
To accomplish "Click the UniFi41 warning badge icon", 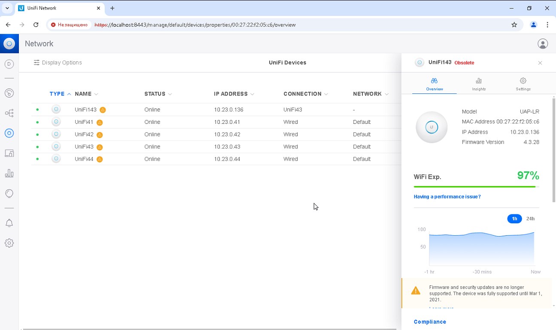I will click(x=100, y=122).
